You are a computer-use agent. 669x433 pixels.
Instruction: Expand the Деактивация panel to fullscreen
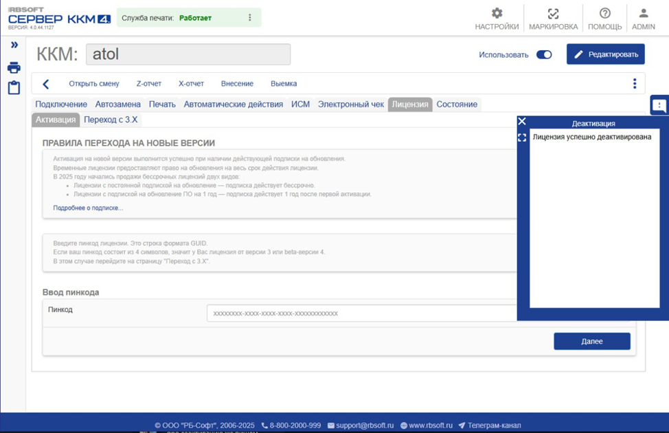522,137
